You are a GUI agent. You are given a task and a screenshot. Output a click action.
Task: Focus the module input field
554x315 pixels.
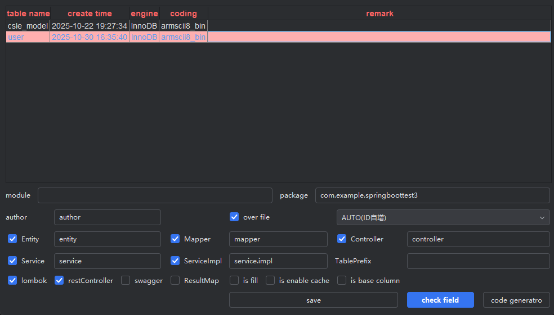click(x=155, y=195)
